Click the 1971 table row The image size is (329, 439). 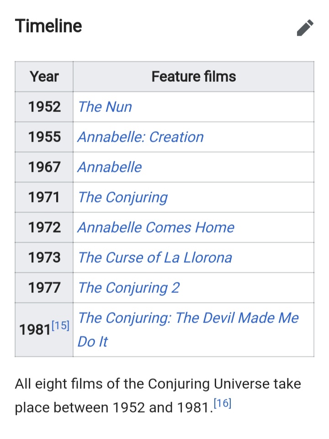pos(44,197)
